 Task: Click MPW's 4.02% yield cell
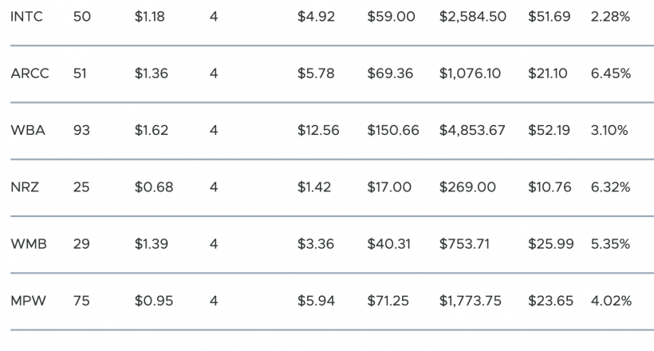[x=611, y=301]
